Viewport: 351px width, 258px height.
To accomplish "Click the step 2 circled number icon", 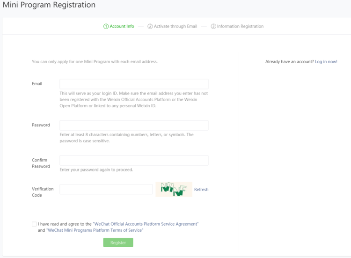I will (x=150, y=26).
